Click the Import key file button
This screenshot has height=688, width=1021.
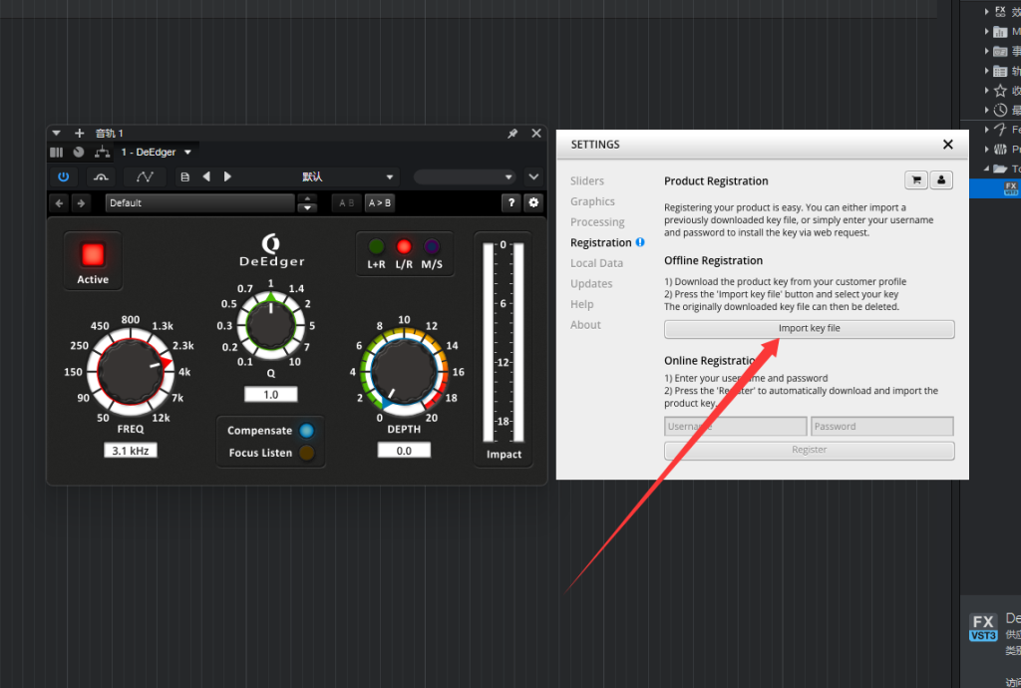pyautogui.click(x=810, y=329)
